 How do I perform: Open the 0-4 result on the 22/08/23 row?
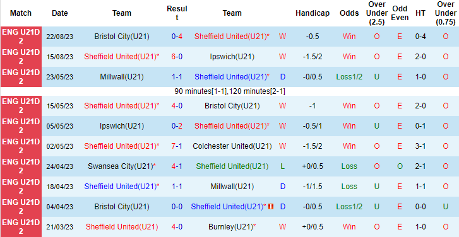click(177, 37)
